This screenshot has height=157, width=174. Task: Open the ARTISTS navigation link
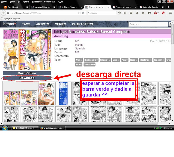(42, 24)
